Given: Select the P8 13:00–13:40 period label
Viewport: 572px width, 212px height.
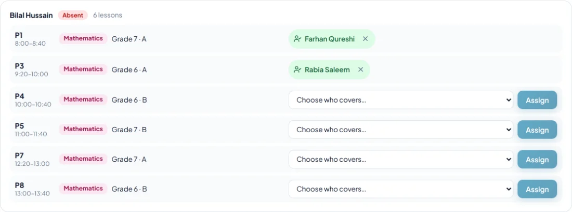Looking at the screenshot, I should click(32, 189).
